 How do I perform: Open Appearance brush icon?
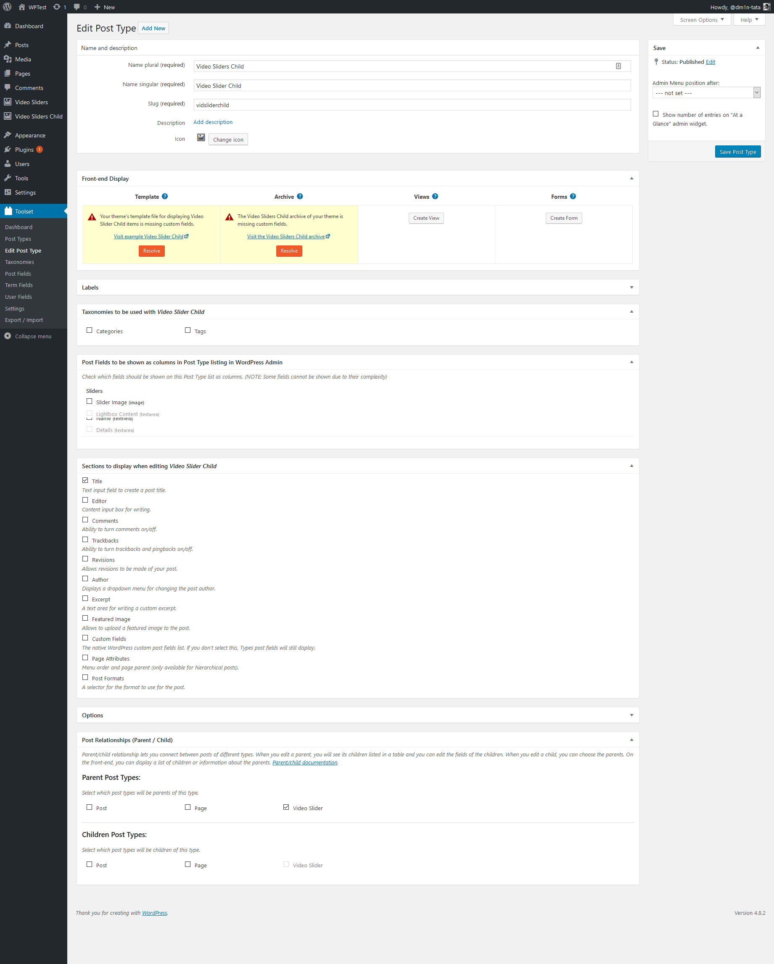click(8, 135)
